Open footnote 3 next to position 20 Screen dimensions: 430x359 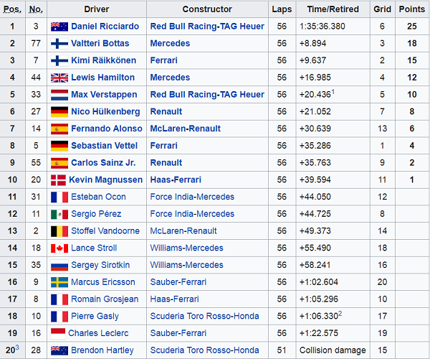[17, 348]
